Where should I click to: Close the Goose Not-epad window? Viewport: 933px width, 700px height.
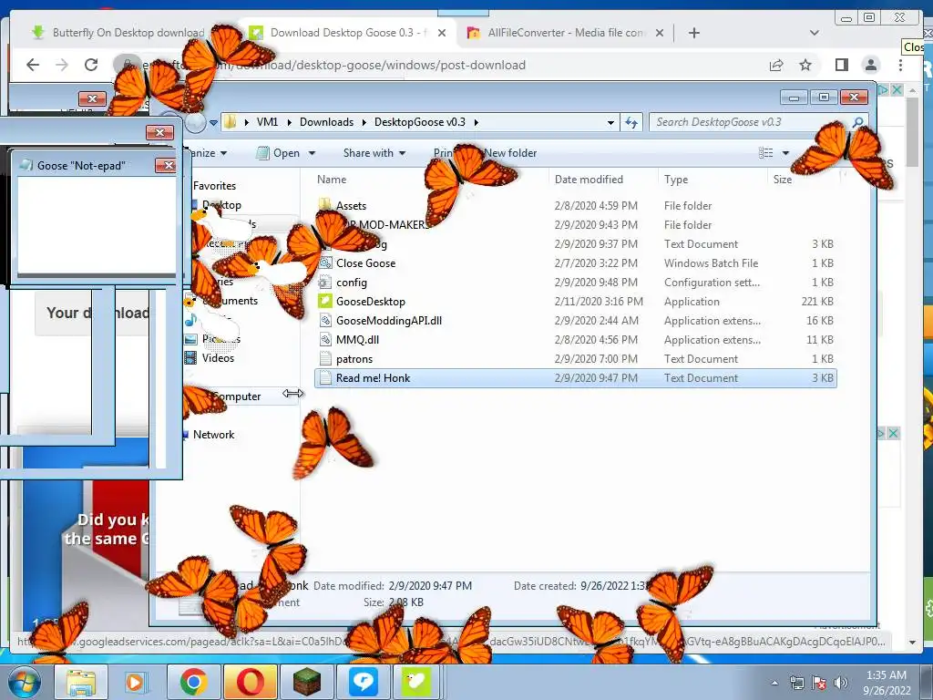(166, 166)
